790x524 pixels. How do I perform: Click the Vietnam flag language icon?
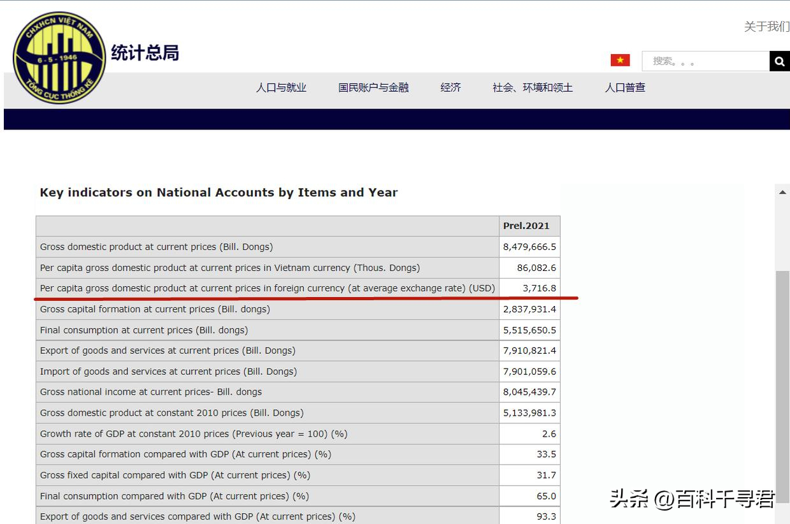(x=620, y=61)
